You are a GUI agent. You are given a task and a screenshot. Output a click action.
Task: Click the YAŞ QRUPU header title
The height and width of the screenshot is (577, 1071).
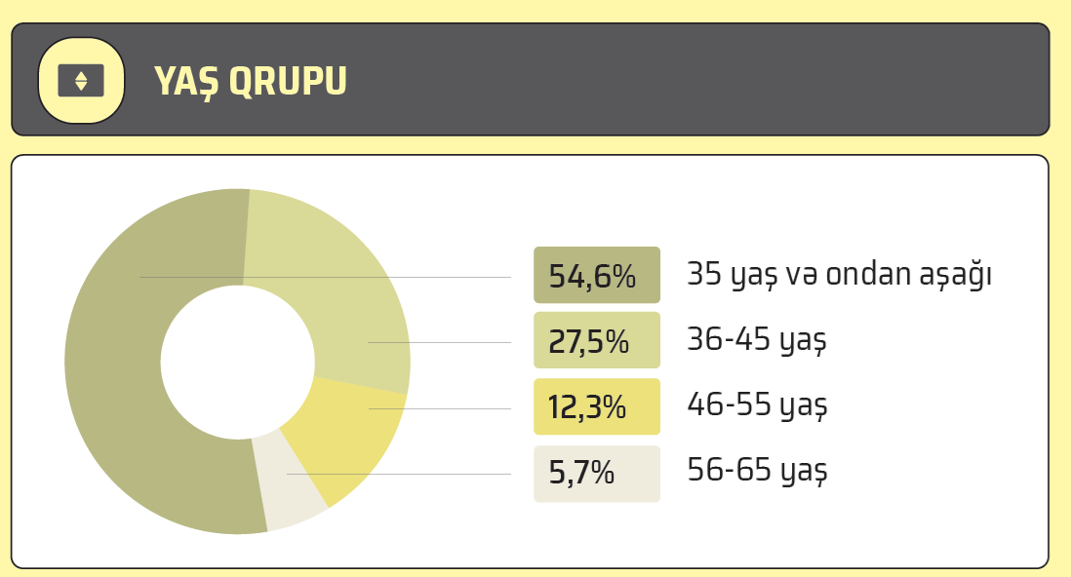(251, 82)
